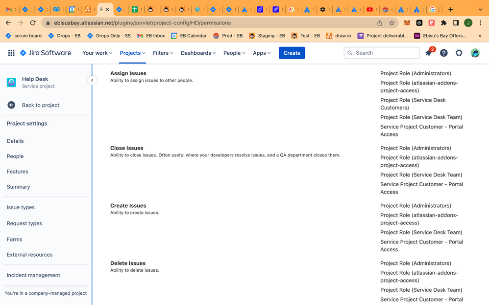The image size is (489, 305).
Task: Expand the Dashboards dropdown menu
Action: 198,53
